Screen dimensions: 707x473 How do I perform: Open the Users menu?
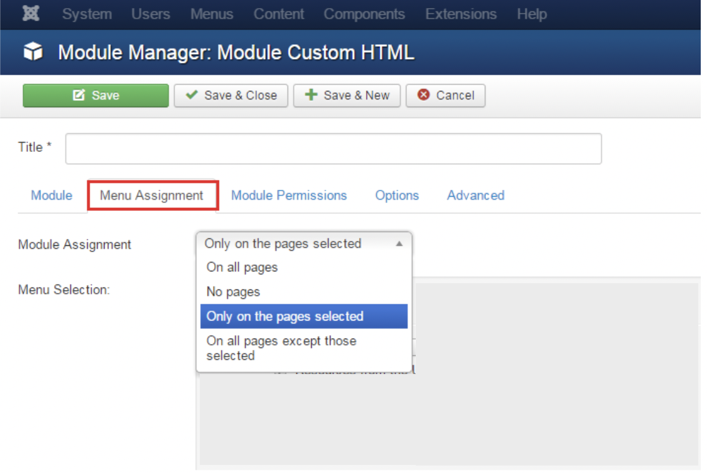tap(151, 14)
